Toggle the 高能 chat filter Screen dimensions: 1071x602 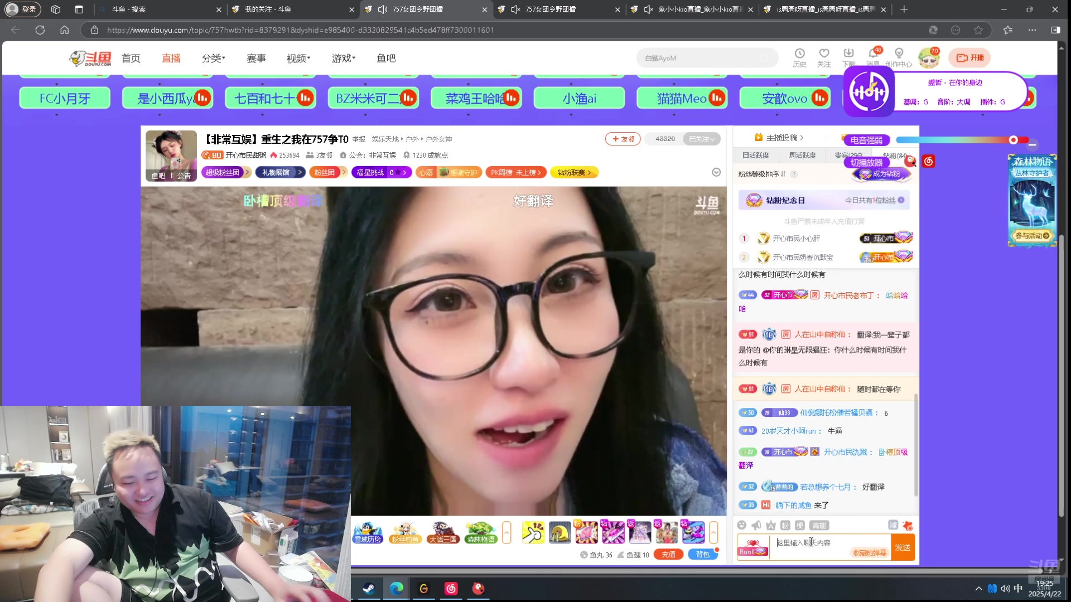point(819,525)
